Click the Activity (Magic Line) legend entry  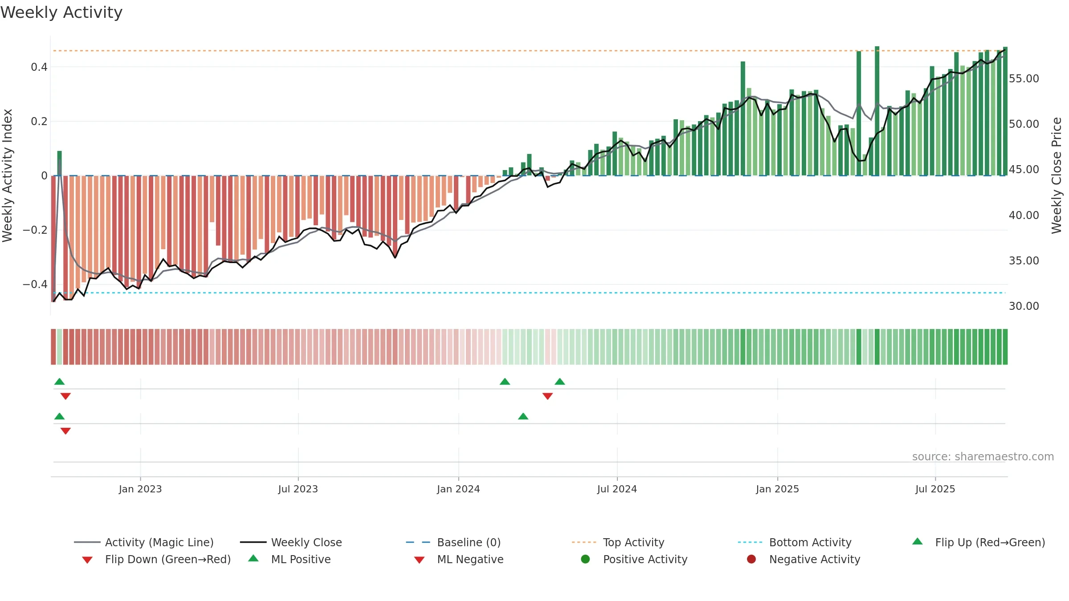(x=144, y=542)
